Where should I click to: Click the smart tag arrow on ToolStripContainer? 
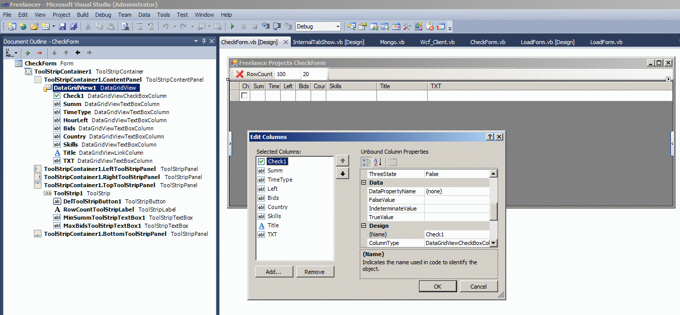669,79
